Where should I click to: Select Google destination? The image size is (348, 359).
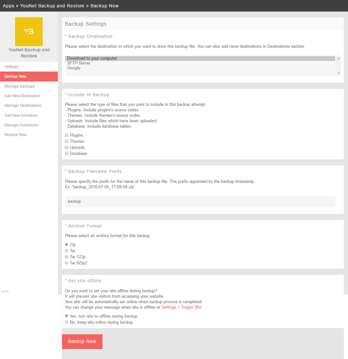point(200,68)
